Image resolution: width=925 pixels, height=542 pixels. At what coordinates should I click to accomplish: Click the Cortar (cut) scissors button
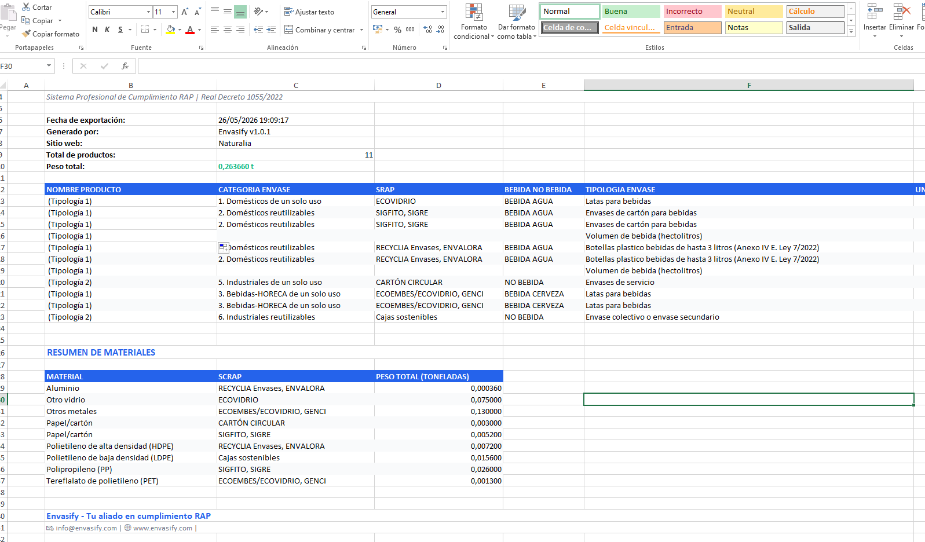point(36,8)
